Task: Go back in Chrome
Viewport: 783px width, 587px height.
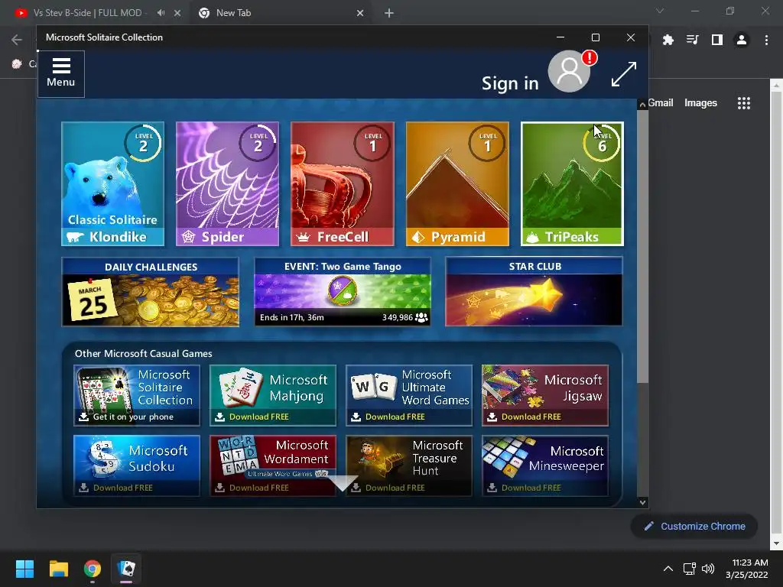Action: [17, 40]
